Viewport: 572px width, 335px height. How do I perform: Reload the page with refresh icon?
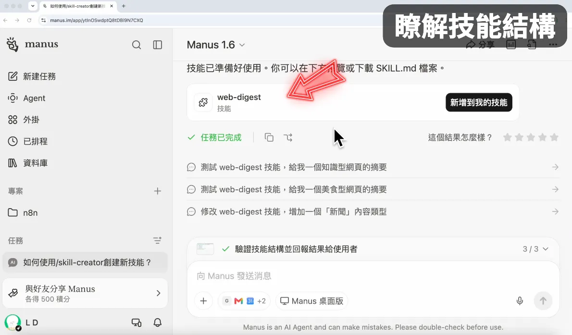[29, 21]
